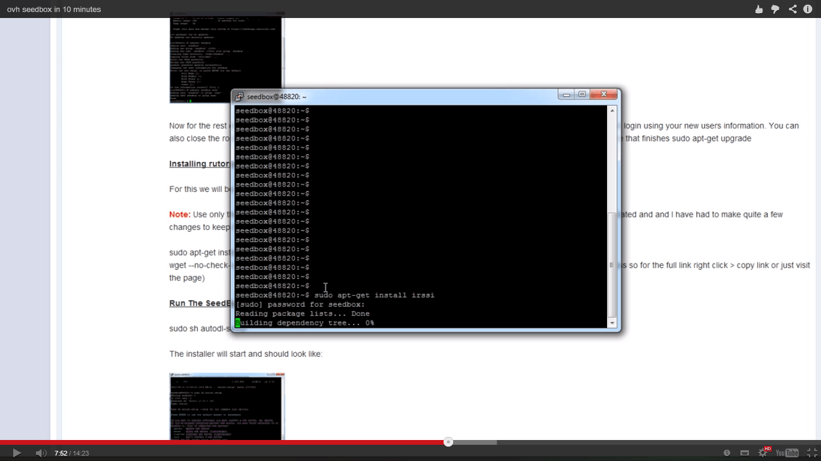Open the share video options
This screenshot has height=461, width=821.
(793, 9)
